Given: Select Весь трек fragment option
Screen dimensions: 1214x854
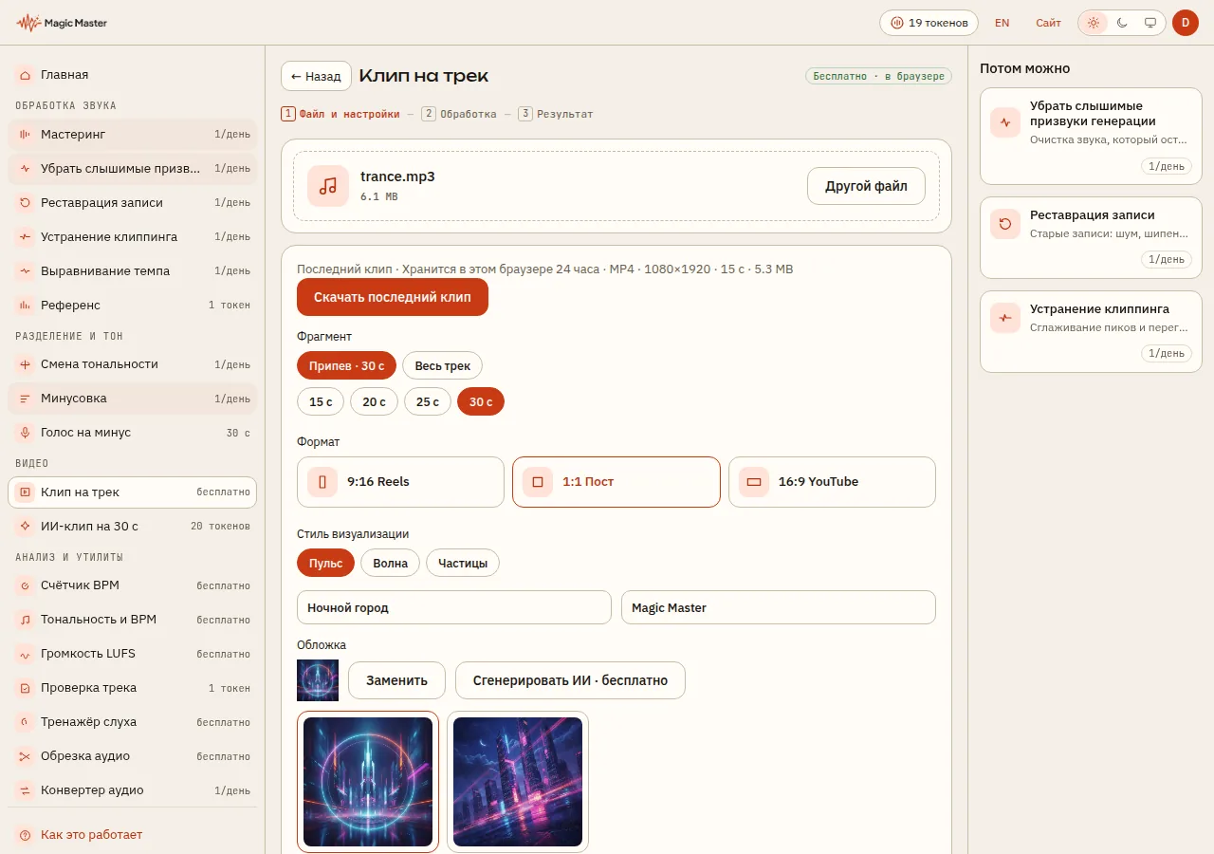Looking at the screenshot, I should coord(442,365).
